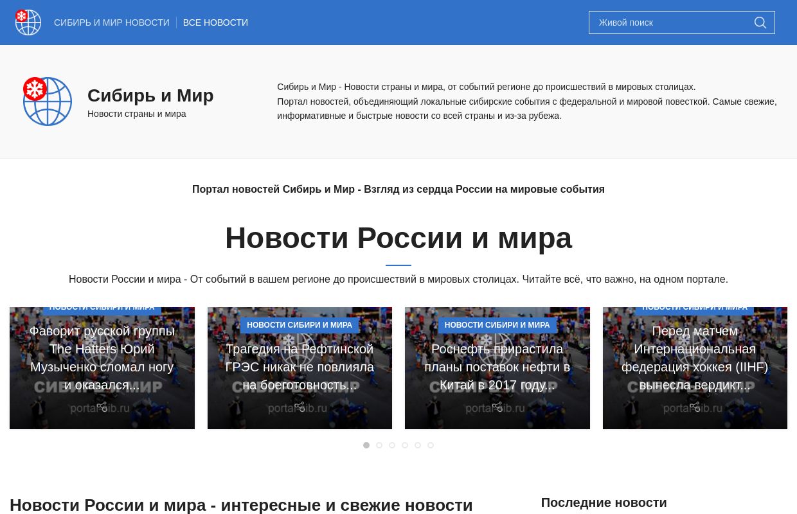Screen dimensions: 797x514
Task: Open the Сибирь и Мир site title link
Action: pos(150,96)
